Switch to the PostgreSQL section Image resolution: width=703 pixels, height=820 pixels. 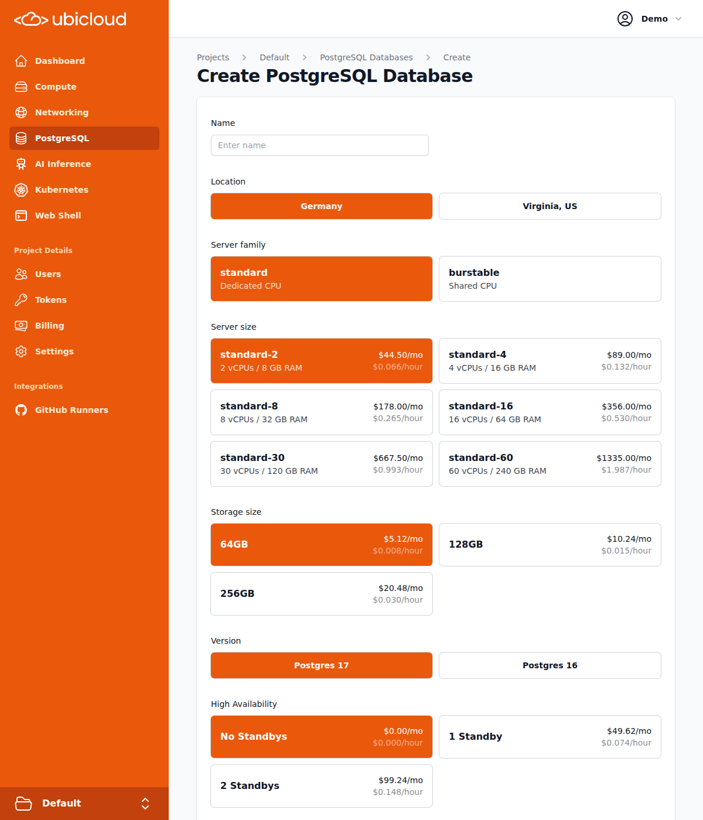coord(62,138)
